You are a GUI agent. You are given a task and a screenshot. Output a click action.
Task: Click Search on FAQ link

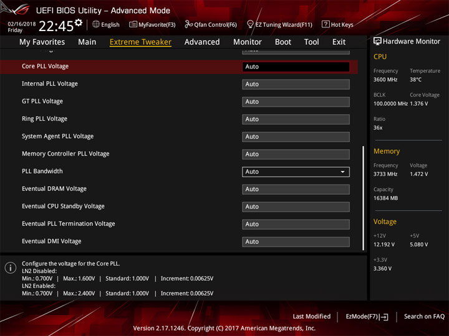coord(424,316)
